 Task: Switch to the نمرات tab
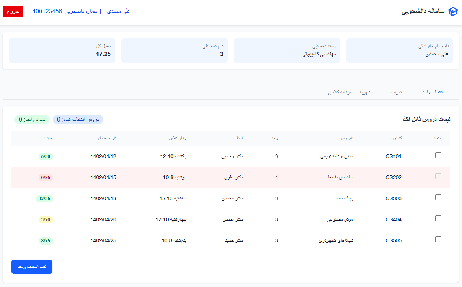(x=396, y=92)
